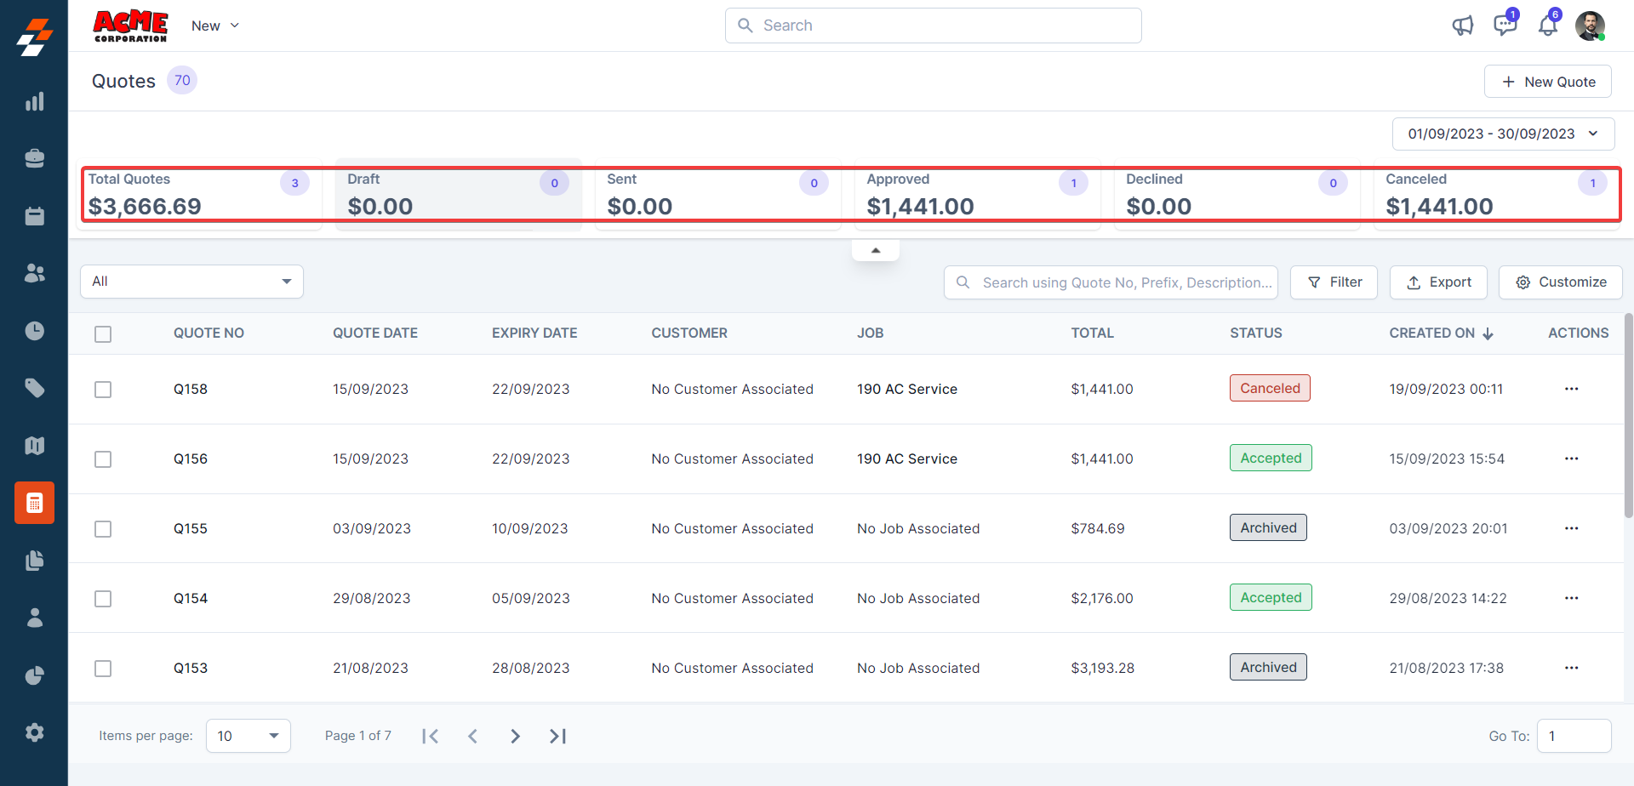Viewport: 1634px width, 786px height.
Task: Select the Canceled quotes summary tab
Action: [x=1494, y=194]
